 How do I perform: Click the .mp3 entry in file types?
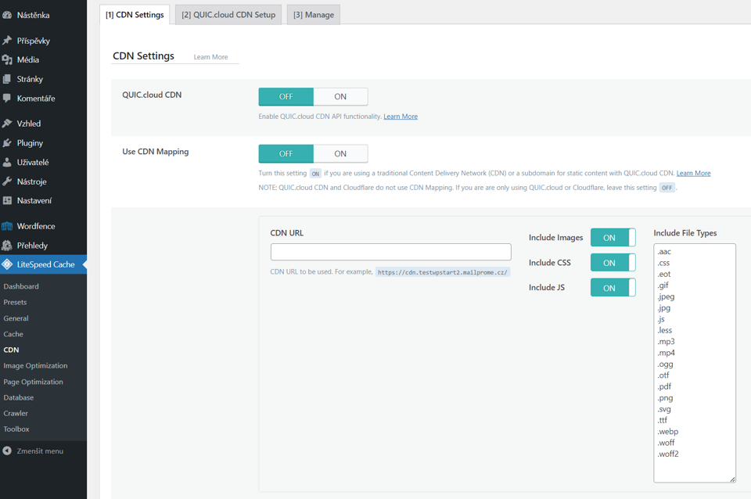click(x=666, y=342)
